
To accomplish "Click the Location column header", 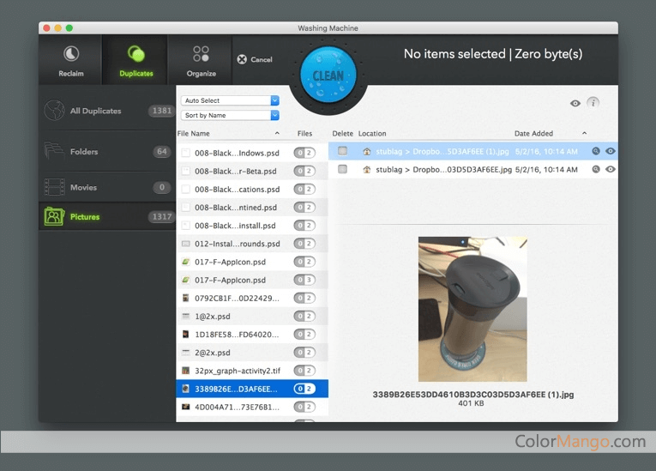I will 372,134.
